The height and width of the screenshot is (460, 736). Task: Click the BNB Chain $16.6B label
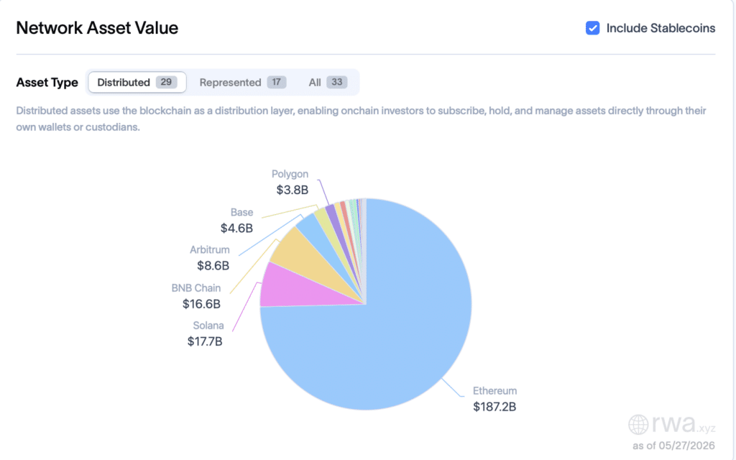pos(196,296)
